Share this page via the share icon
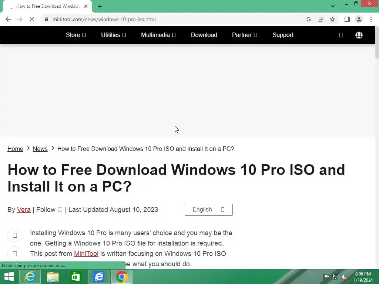This screenshot has width=379, height=284. tap(321, 19)
